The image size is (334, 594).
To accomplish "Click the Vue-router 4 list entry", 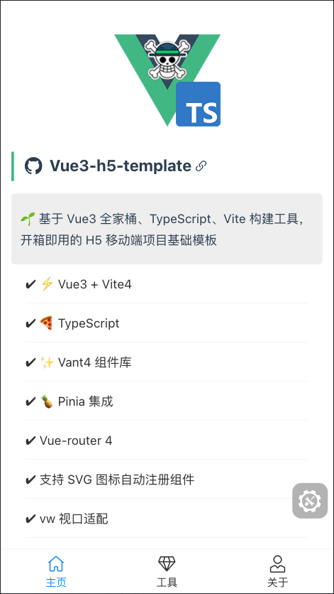I will [167, 441].
